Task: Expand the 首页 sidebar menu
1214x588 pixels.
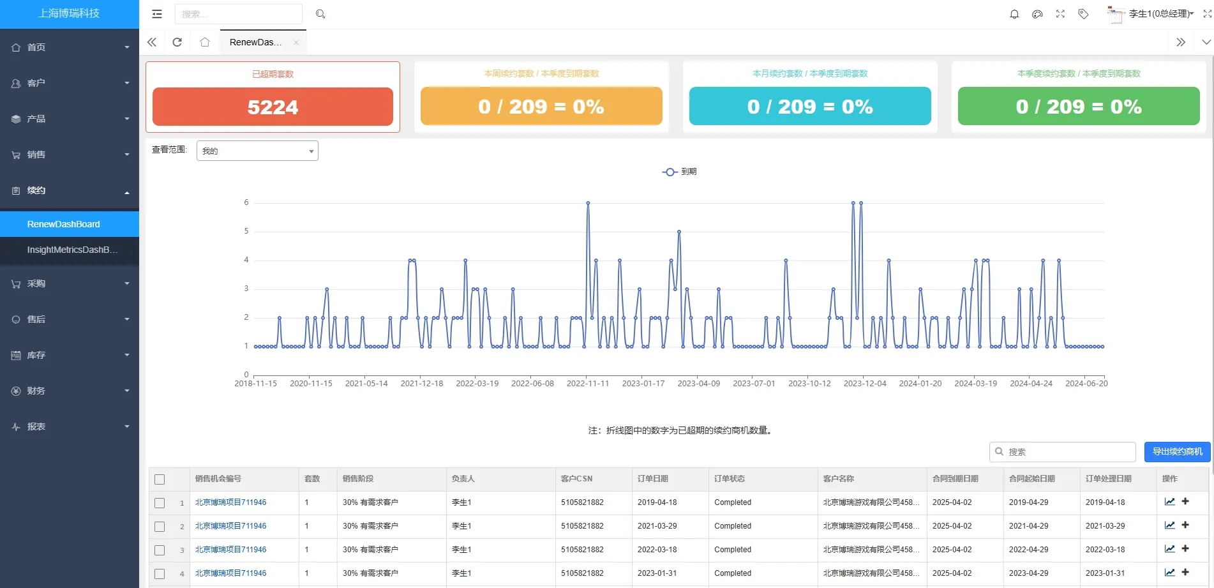Action: 70,47
